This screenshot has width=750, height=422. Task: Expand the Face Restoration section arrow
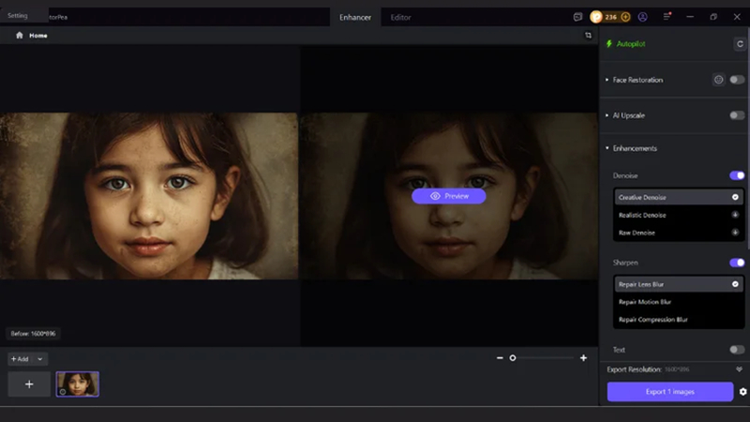[x=607, y=80]
